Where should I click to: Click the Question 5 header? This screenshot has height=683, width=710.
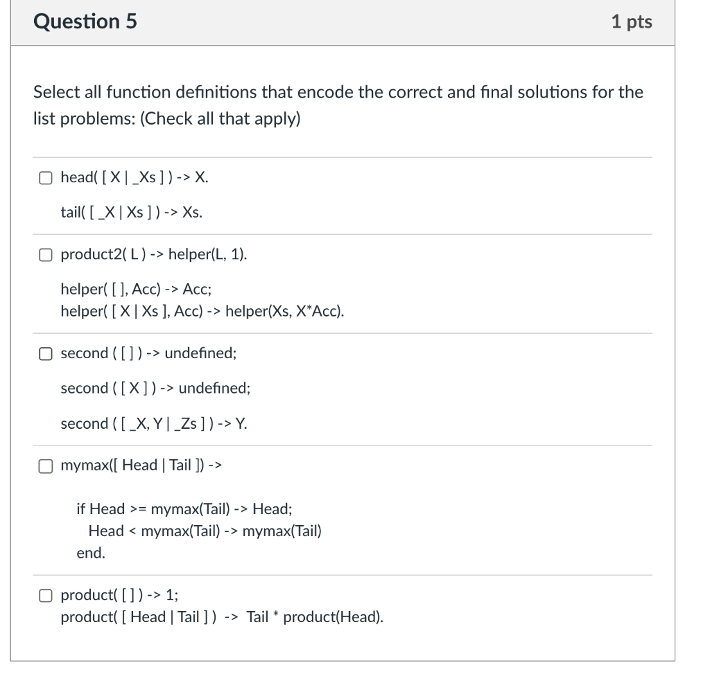pos(84,21)
